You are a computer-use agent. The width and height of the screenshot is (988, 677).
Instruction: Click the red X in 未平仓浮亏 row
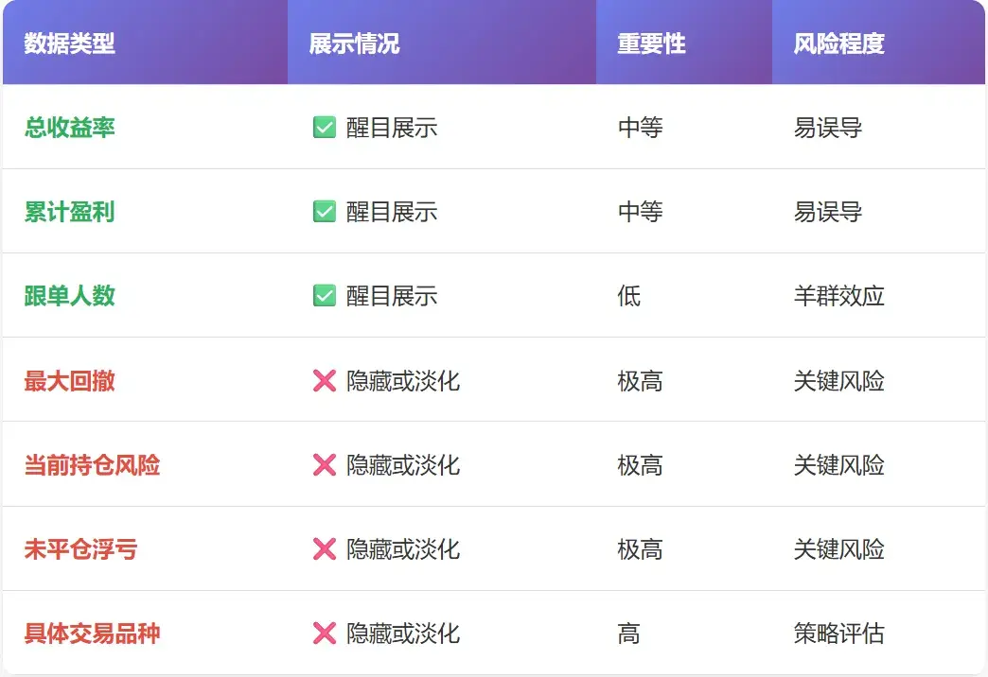(x=325, y=549)
